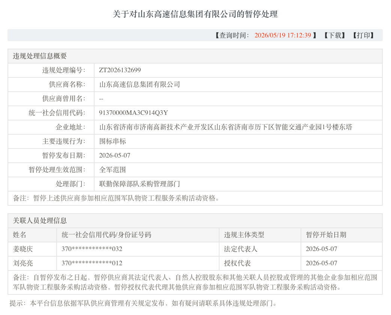391x315 pixels.
Task: Click the 姓名 column header
Action: (x=20, y=235)
